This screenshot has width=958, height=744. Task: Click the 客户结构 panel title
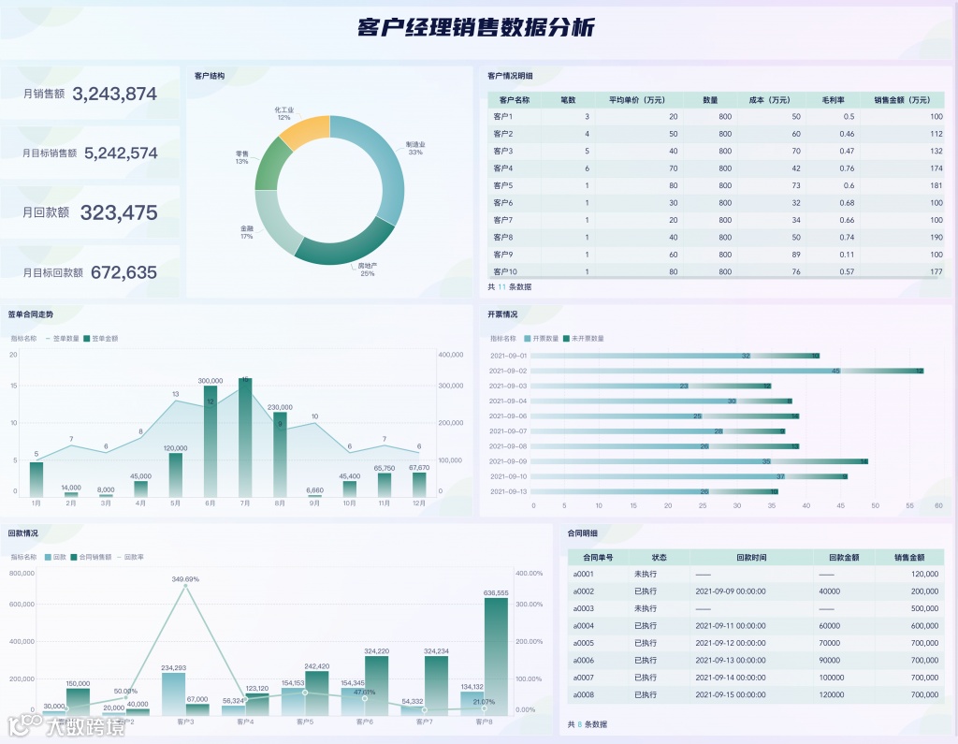(x=209, y=76)
